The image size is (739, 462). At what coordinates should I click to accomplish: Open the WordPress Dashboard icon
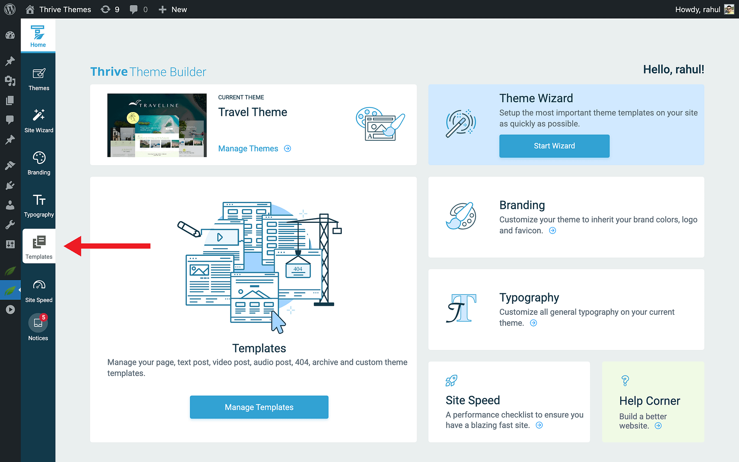point(10,35)
